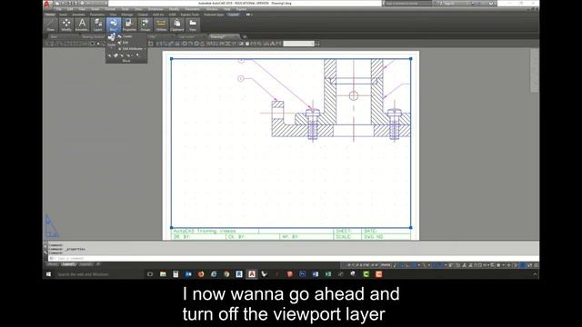This screenshot has height=327, width=582.
Task: Select the viewport's top-left grip
Action: click(172, 58)
